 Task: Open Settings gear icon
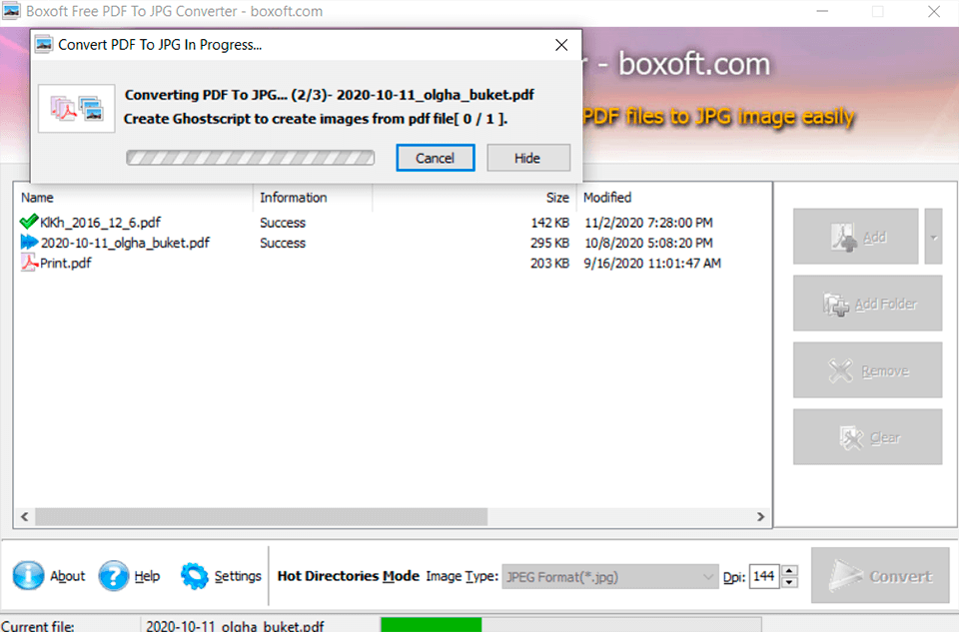point(194,576)
